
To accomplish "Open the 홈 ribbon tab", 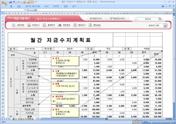I will click(11, 6).
